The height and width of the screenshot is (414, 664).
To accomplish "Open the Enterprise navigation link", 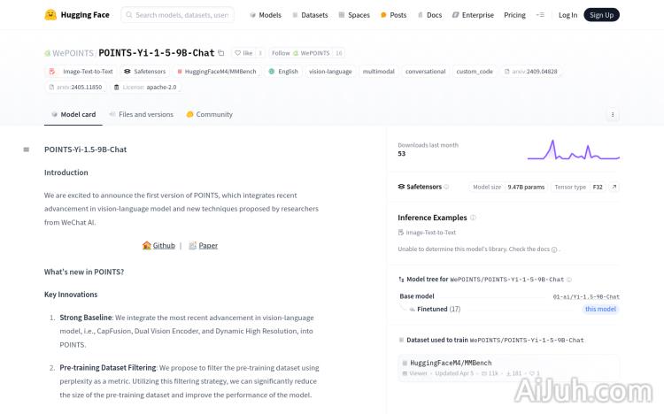I will (x=473, y=15).
